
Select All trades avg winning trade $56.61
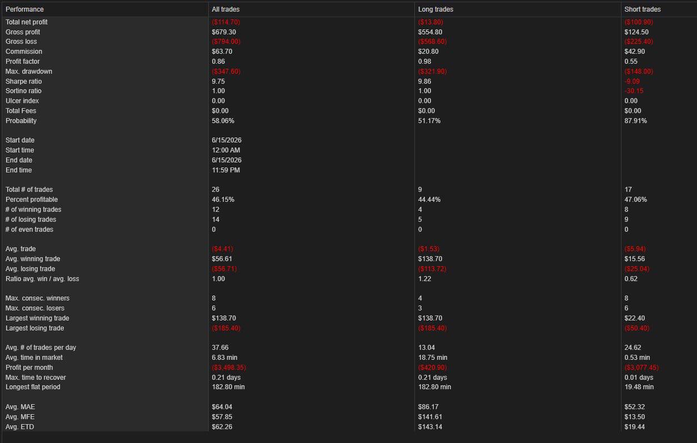(222, 259)
